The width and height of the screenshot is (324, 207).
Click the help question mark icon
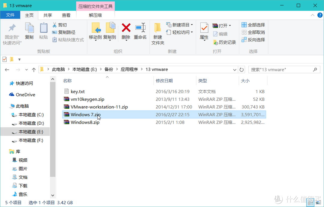320,15
